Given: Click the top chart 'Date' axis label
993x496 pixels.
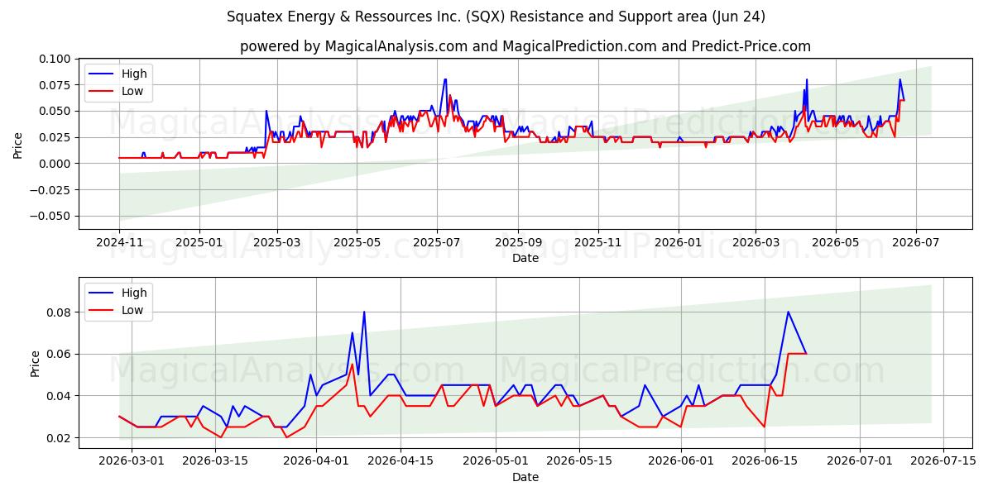Looking at the screenshot, I should (x=525, y=258).
